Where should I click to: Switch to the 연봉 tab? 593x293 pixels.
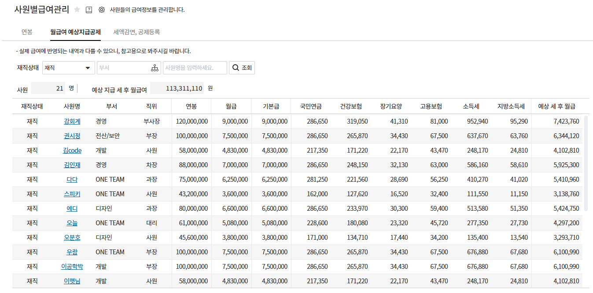[27, 32]
